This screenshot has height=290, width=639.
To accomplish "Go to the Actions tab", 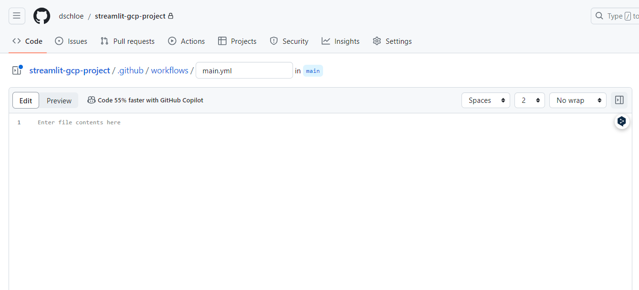I will point(187,41).
